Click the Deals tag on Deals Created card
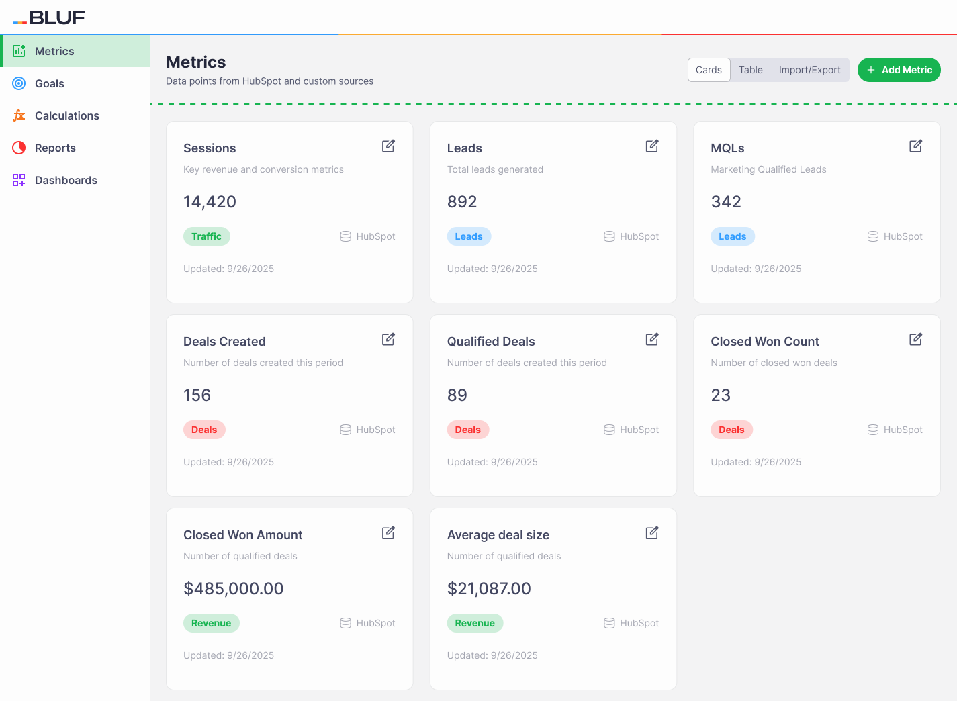Screen dimensions: 957x701 click(x=204, y=430)
